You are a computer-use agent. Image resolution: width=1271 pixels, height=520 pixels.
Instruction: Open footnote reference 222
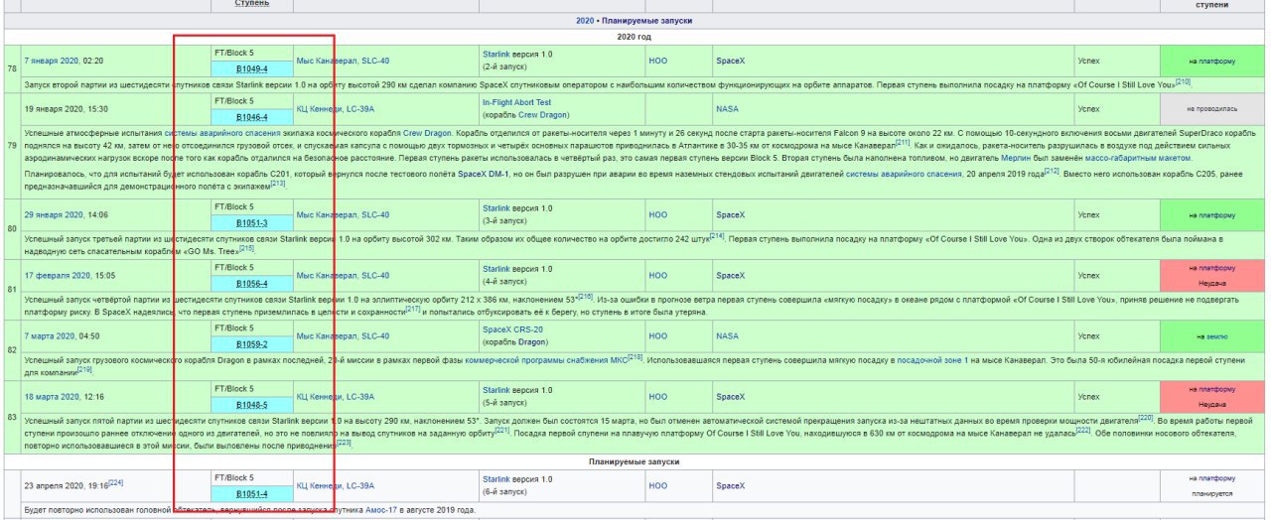click(x=1083, y=430)
